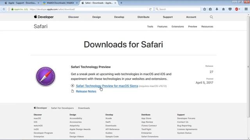Switch to WebKit Downloads tab
Image resolution: width=250 pixels, height=140 pixels.
point(60,3)
